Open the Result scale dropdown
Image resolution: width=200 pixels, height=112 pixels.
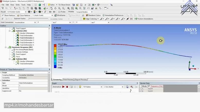pyautogui.click(x=26, y=12)
